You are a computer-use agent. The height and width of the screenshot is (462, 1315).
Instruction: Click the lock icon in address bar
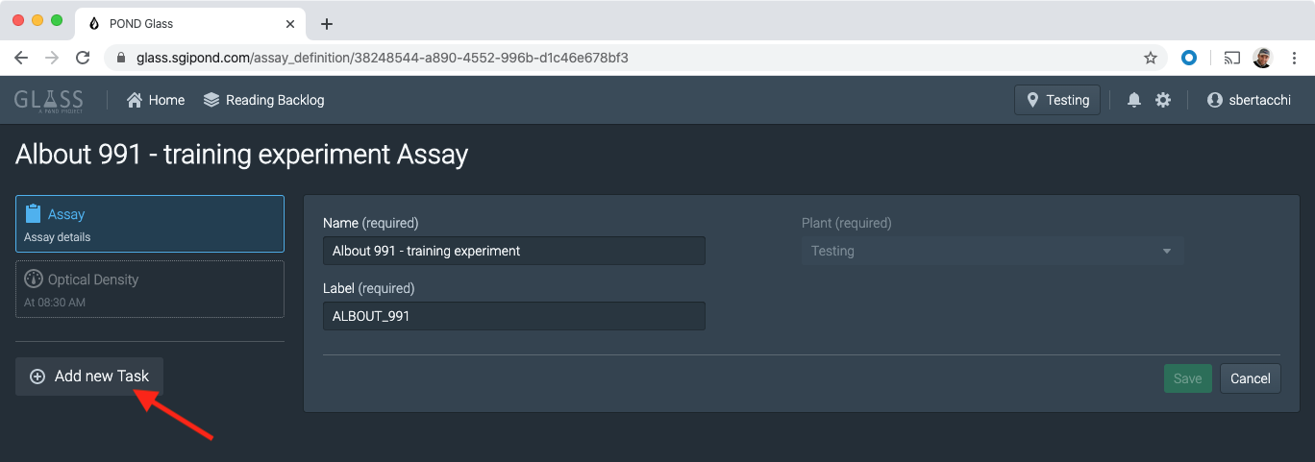tap(121, 58)
